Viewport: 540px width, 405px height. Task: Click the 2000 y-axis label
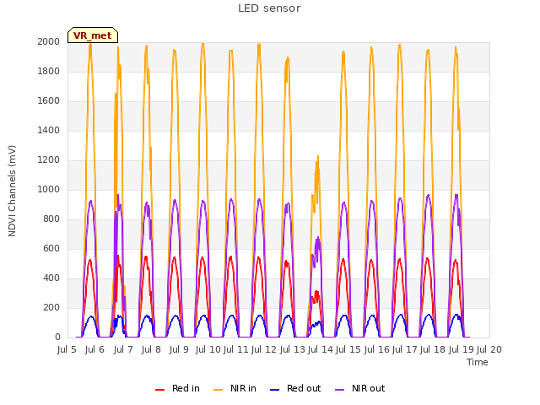[49, 41]
